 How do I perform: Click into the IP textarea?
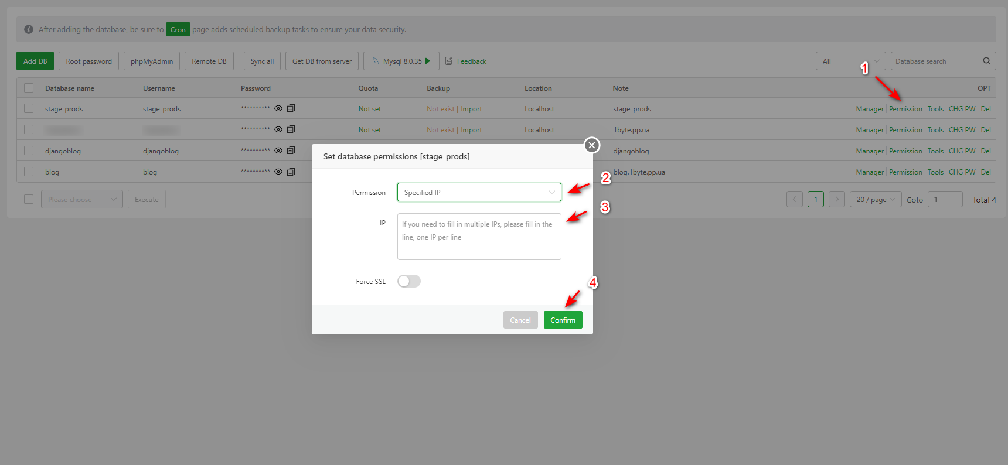click(x=479, y=237)
